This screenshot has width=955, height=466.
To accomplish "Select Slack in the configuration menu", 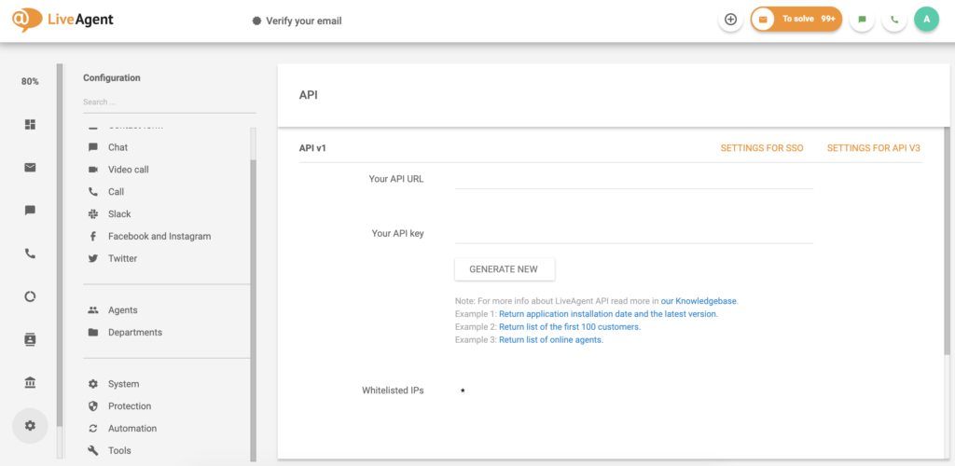I will pos(119,214).
